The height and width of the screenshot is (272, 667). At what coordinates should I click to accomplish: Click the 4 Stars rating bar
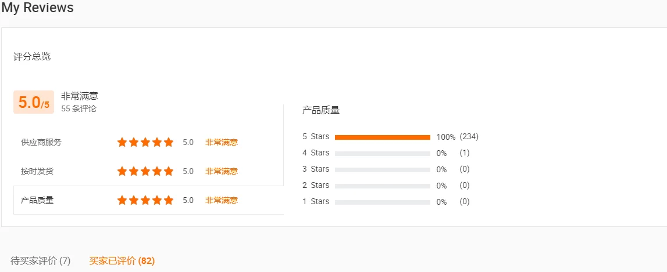(382, 154)
